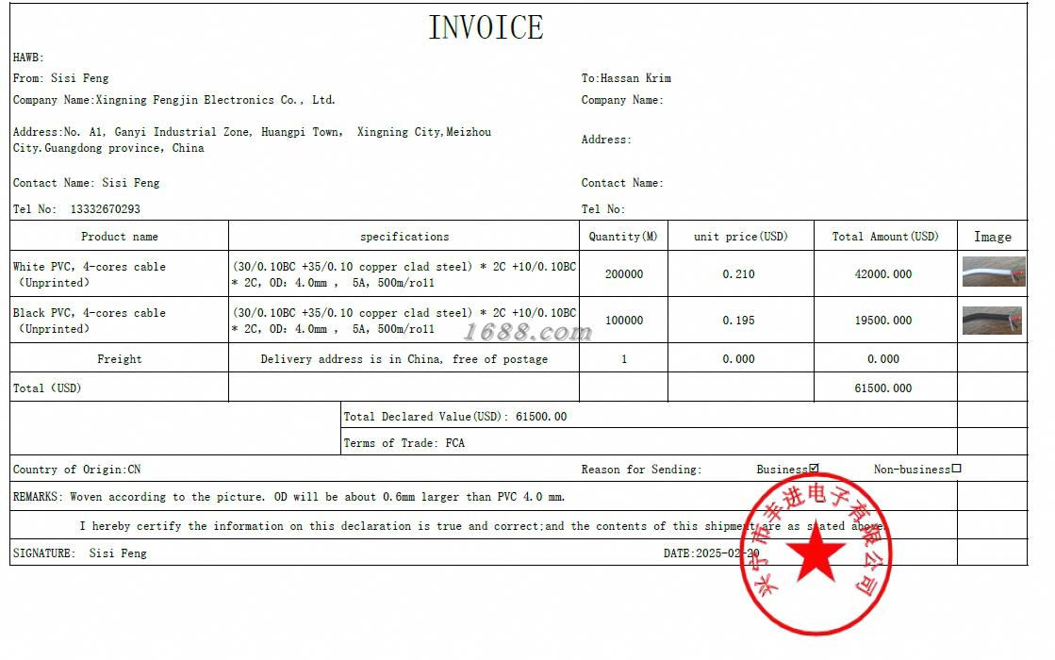This screenshot has width=1055, height=660.
Task: Click the 'Image' column header
Action: pyautogui.click(x=993, y=237)
